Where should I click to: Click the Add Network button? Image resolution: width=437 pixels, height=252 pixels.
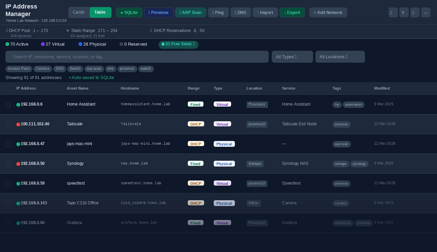[x=328, y=12]
